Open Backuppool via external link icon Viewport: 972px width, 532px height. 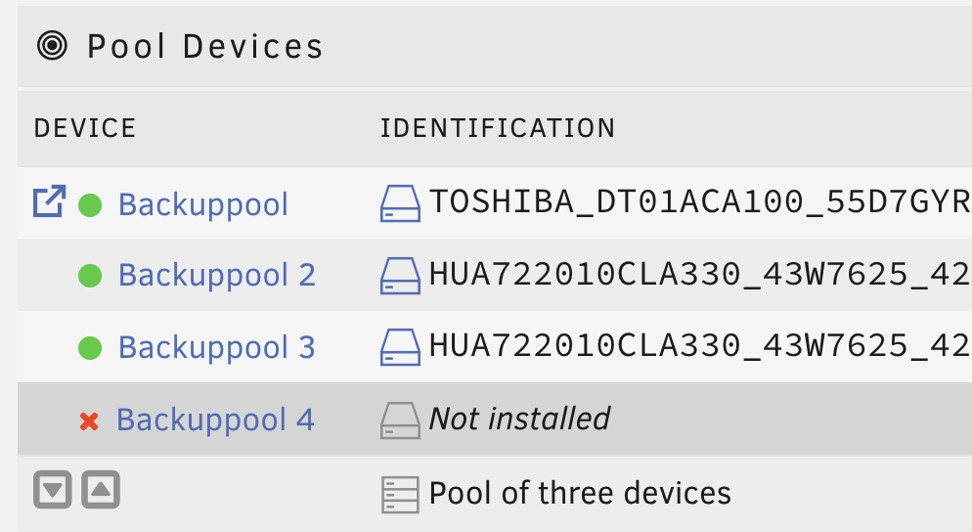pos(50,201)
